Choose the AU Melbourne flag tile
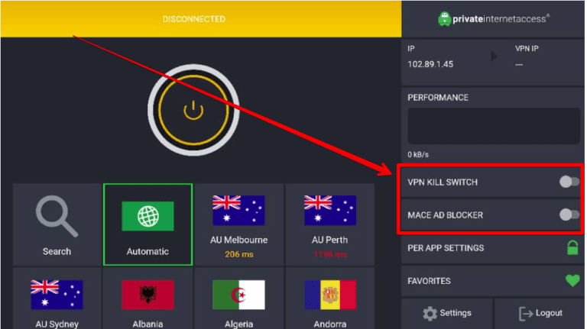 (x=238, y=224)
